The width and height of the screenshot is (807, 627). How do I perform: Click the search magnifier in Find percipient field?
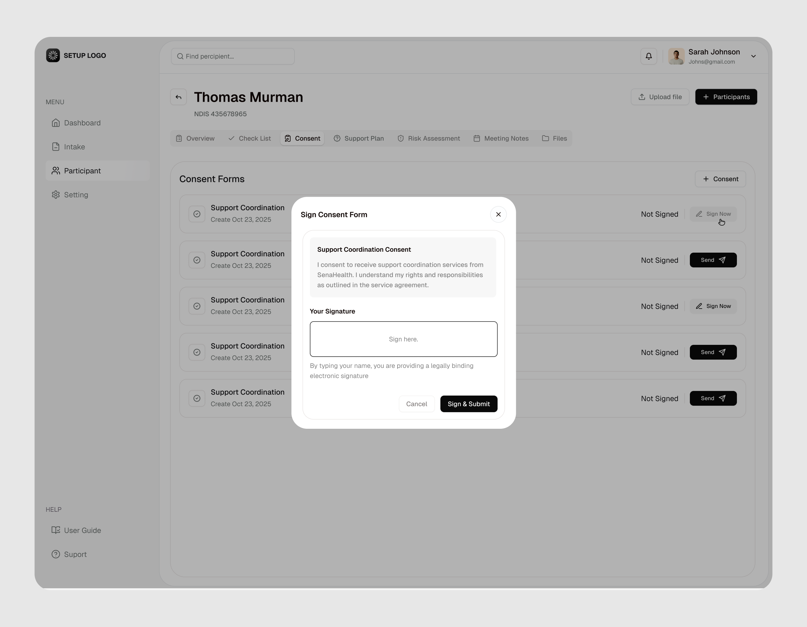(180, 56)
